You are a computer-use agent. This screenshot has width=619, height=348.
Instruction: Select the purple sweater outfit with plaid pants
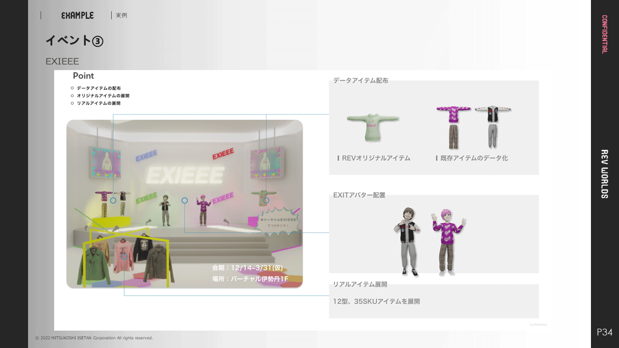[x=453, y=127]
